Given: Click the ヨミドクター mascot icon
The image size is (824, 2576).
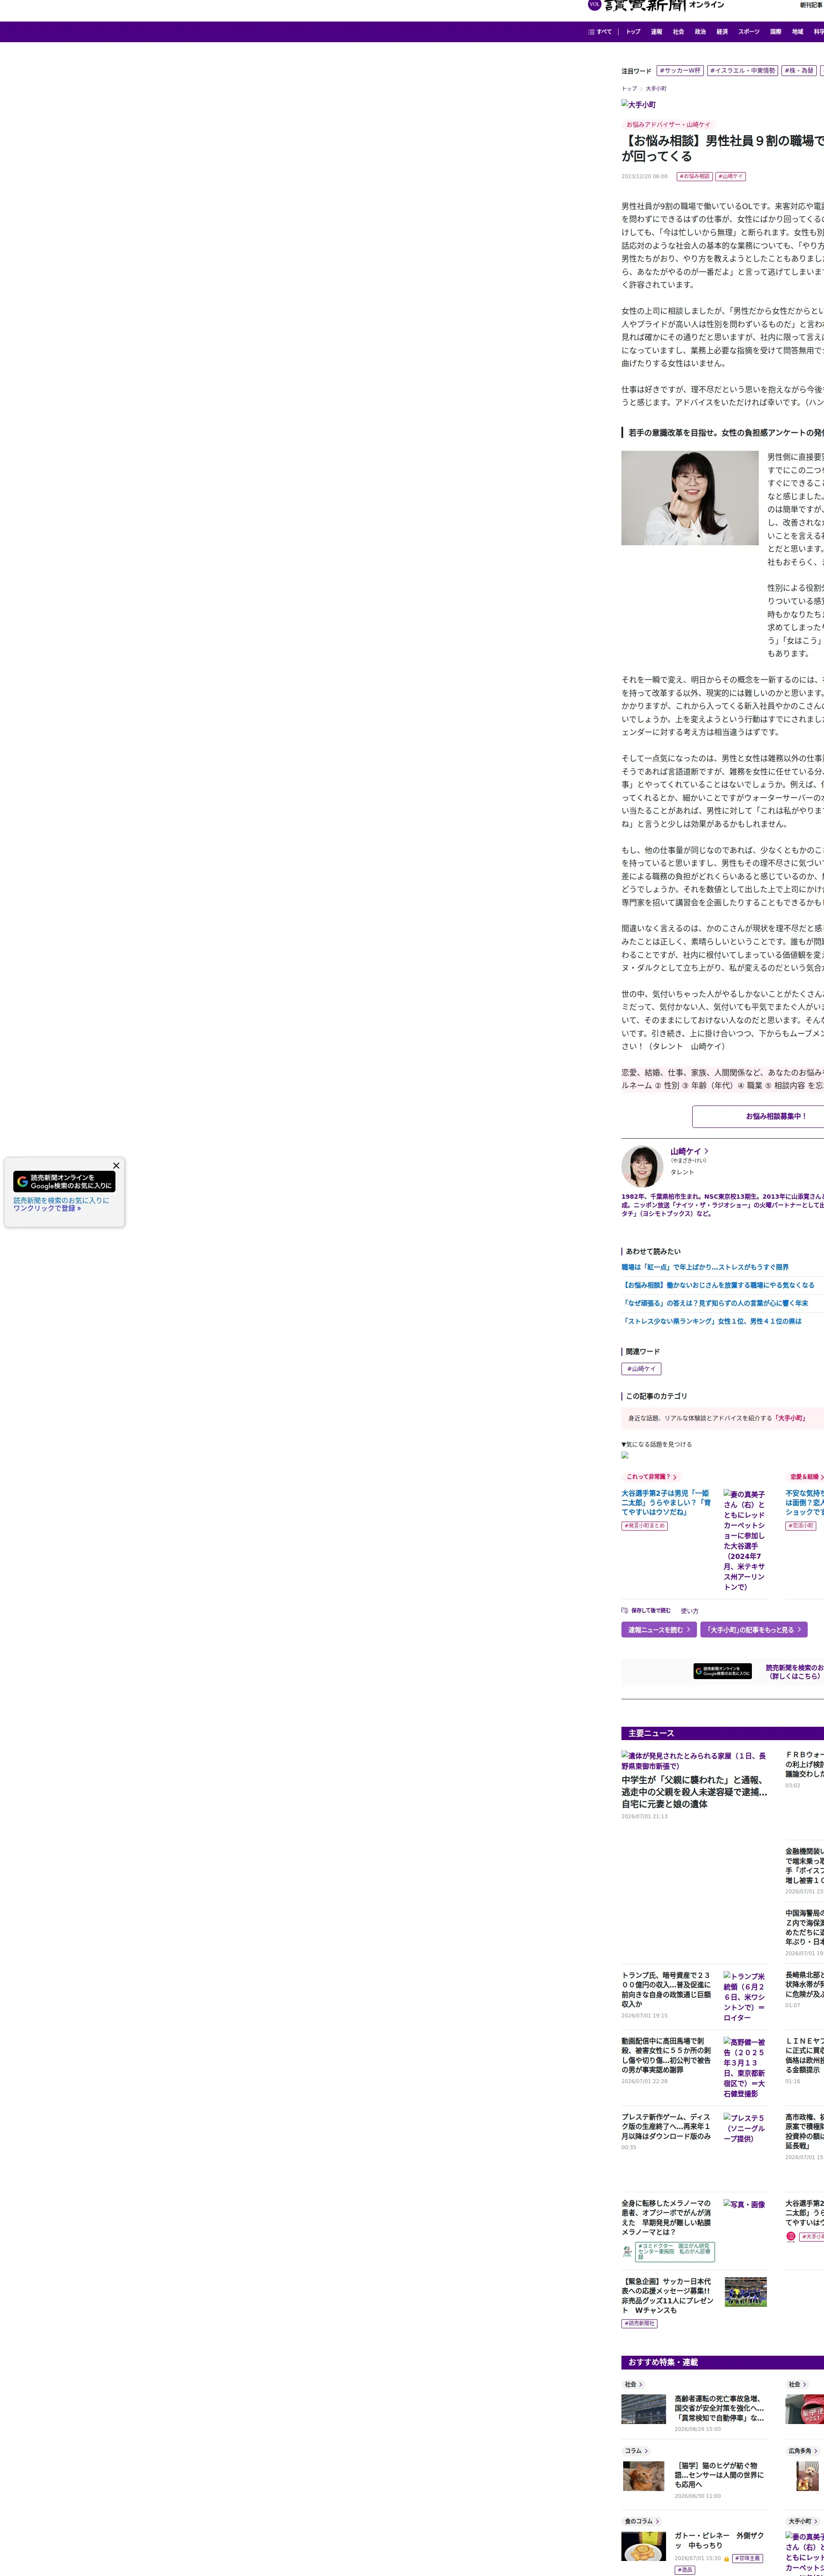Looking at the screenshot, I should 627,2251.
